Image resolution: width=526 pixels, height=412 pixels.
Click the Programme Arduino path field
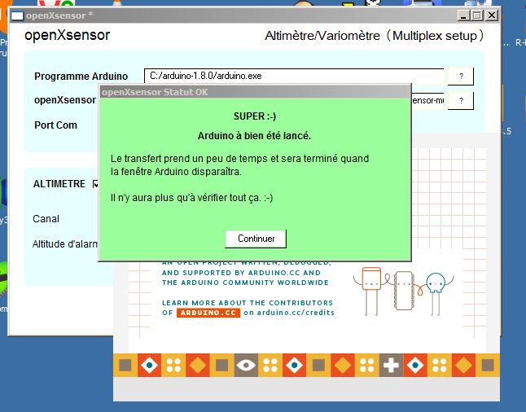click(x=296, y=77)
